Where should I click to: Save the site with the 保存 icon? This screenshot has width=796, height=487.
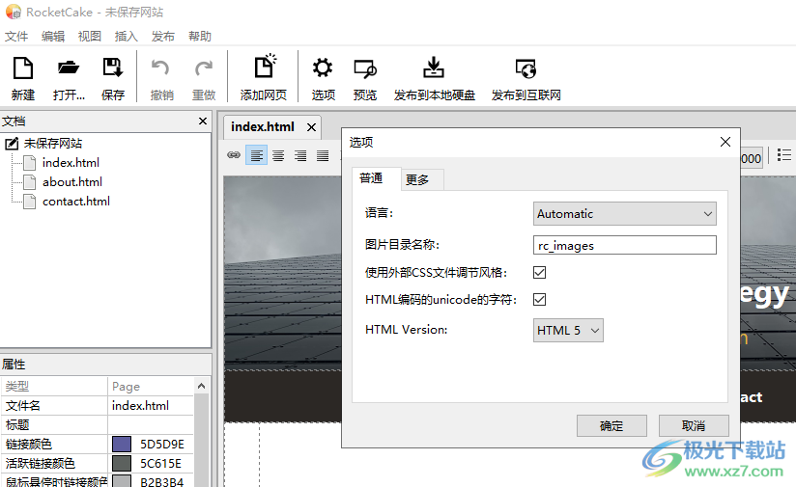113,68
